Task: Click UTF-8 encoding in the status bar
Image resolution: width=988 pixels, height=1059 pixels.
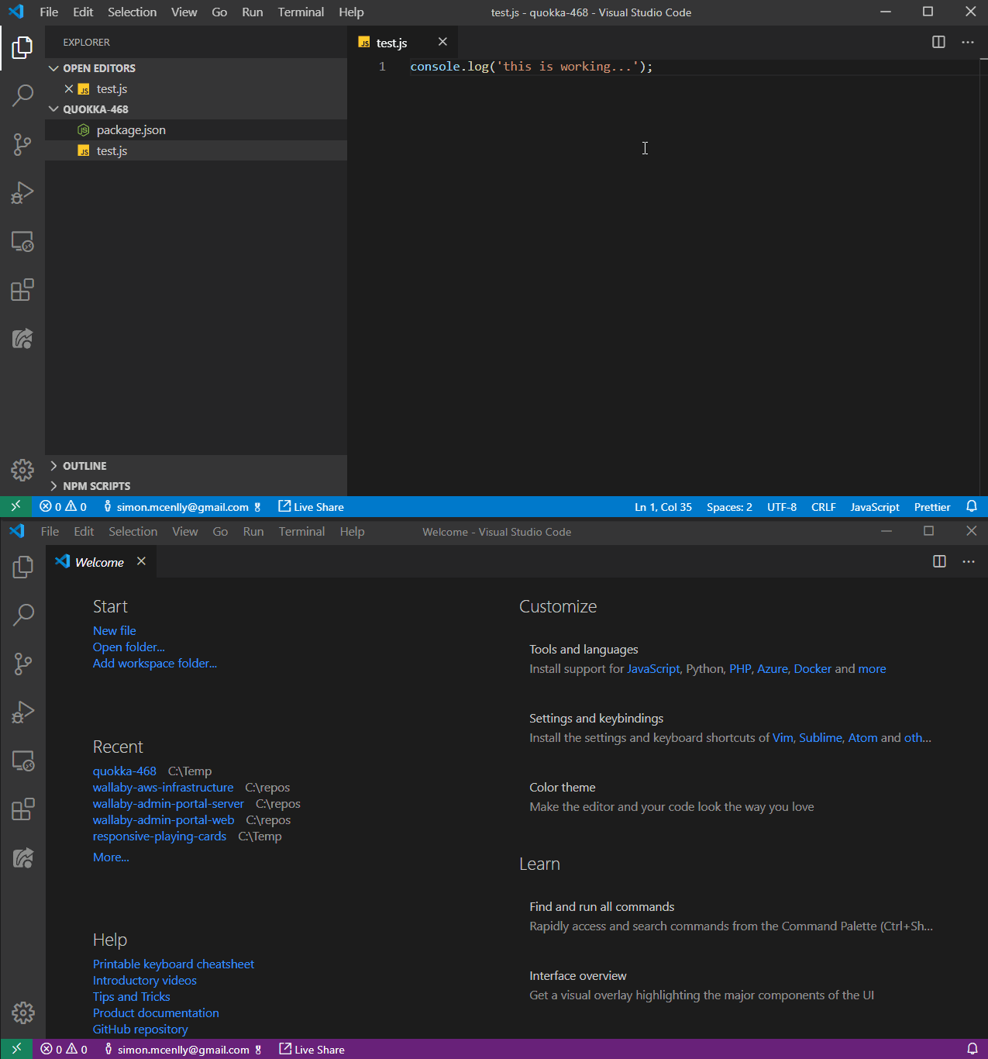Action: coord(781,506)
